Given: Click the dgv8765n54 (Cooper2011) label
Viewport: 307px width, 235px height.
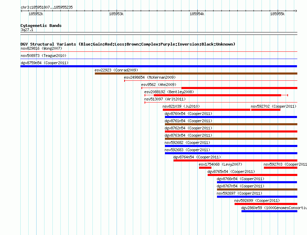Looking at the screenshot, I should tap(231, 172).
